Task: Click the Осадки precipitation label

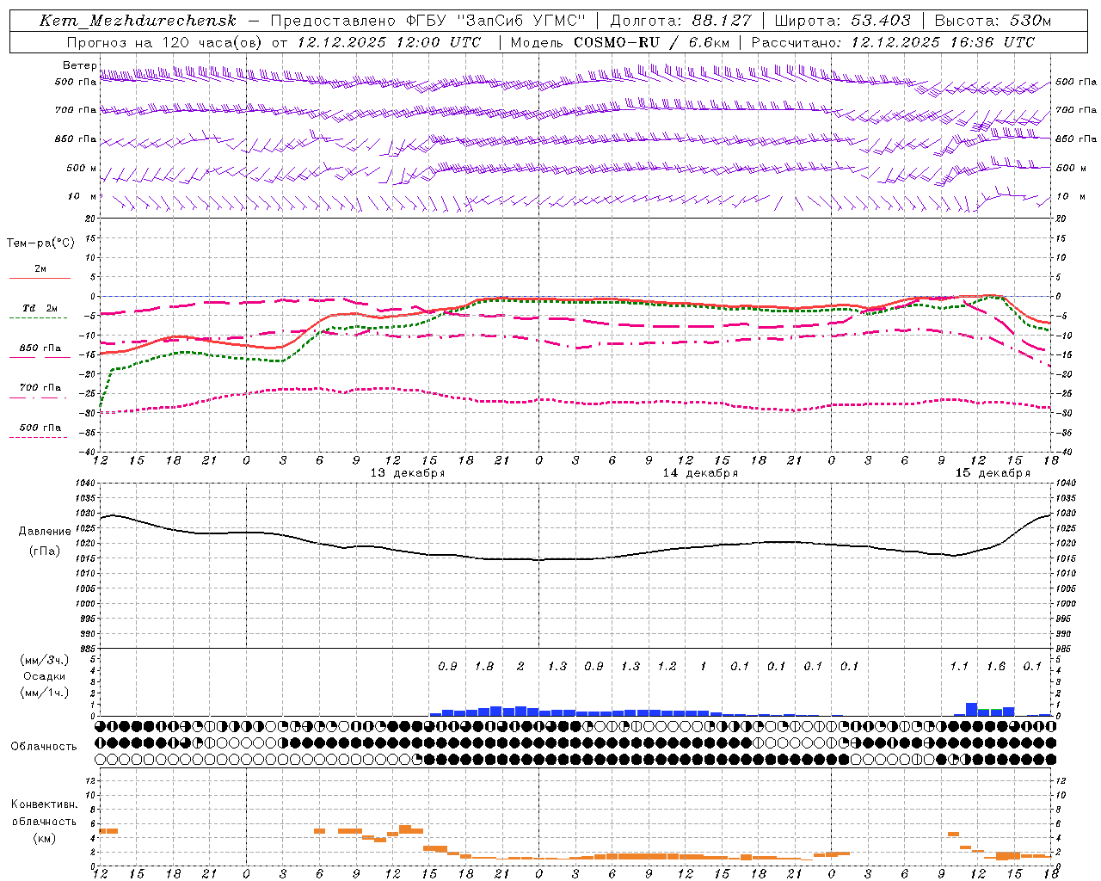Action: pyautogui.click(x=44, y=676)
